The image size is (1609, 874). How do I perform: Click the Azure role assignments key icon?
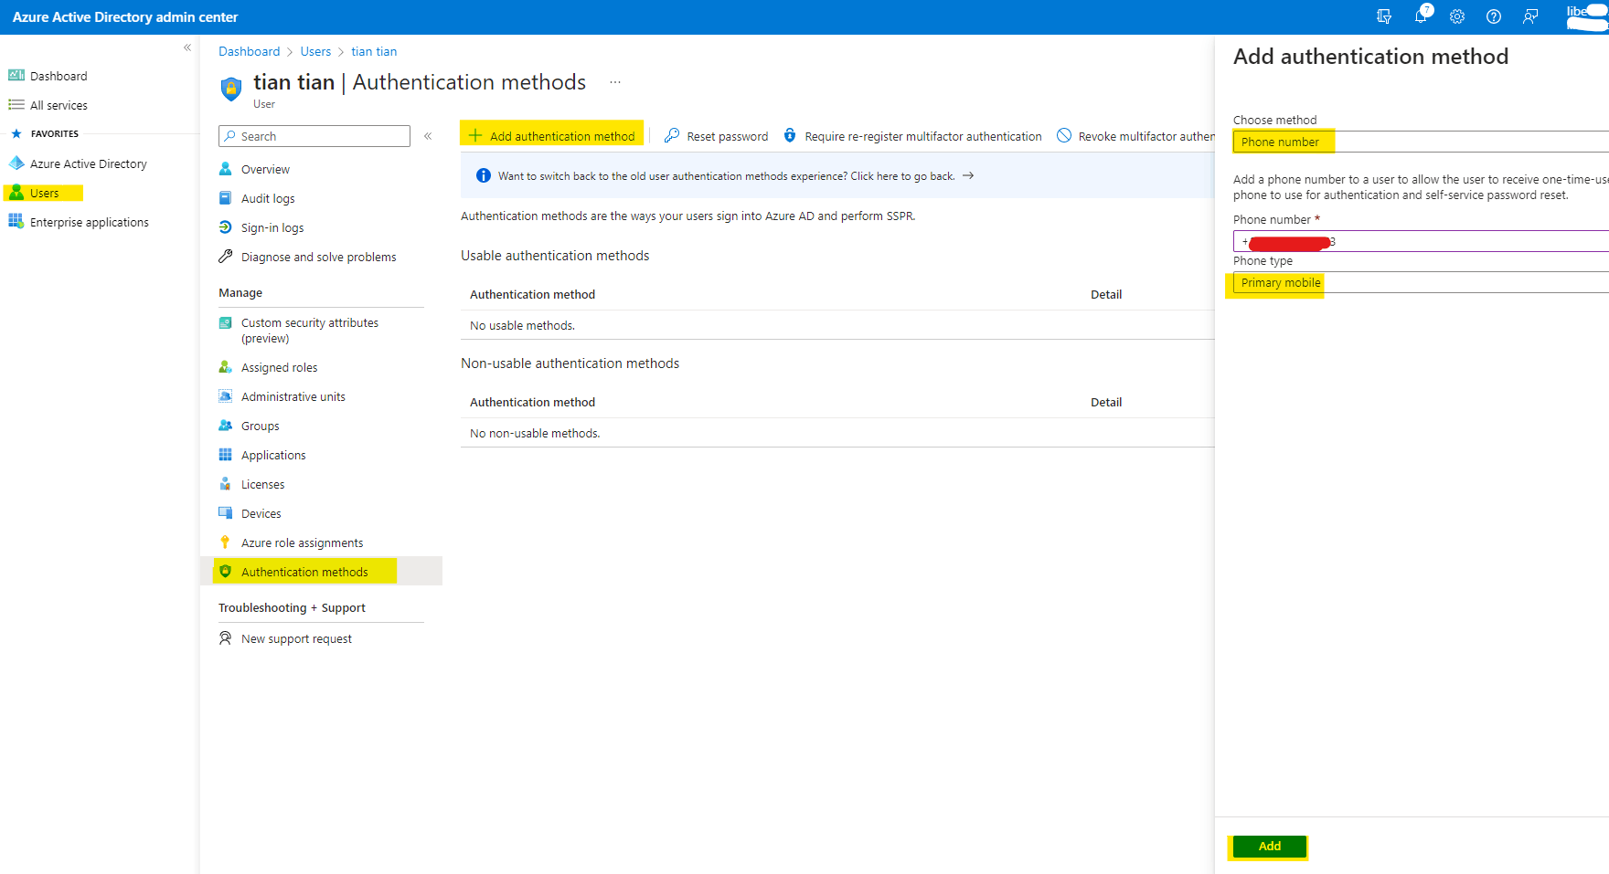(226, 542)
